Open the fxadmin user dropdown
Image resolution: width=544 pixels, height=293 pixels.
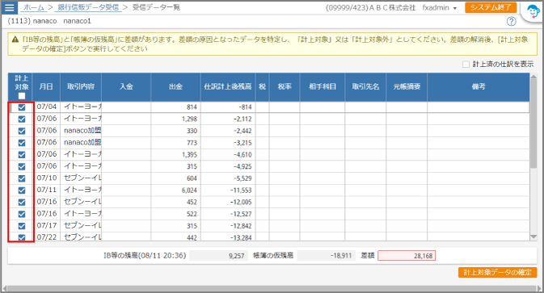(439, 7)
